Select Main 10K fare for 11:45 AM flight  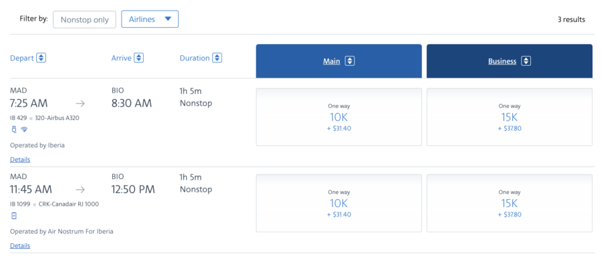tap(339, 203)
